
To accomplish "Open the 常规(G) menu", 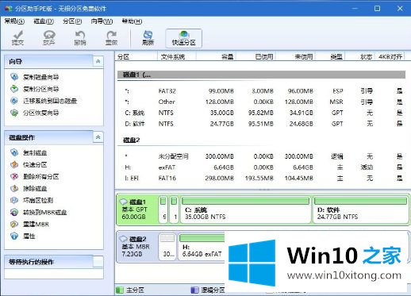I will pos(14,21).
